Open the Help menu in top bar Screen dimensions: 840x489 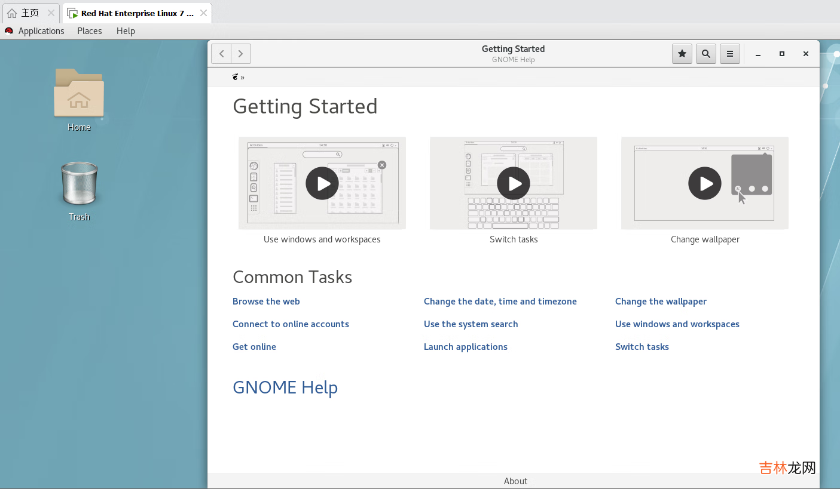[x=126, y=31]
